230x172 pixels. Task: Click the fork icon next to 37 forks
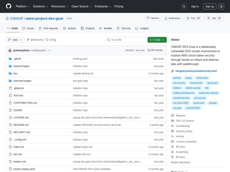172,157
